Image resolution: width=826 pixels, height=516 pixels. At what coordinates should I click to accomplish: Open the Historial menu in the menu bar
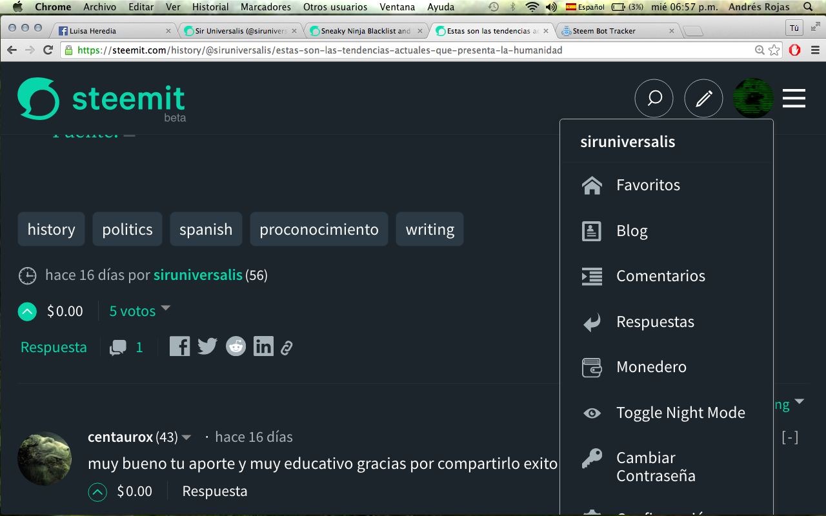pos(210,7)
